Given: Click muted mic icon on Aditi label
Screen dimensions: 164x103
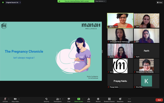Looking at the screenshot, I should [x=135, y=27].
